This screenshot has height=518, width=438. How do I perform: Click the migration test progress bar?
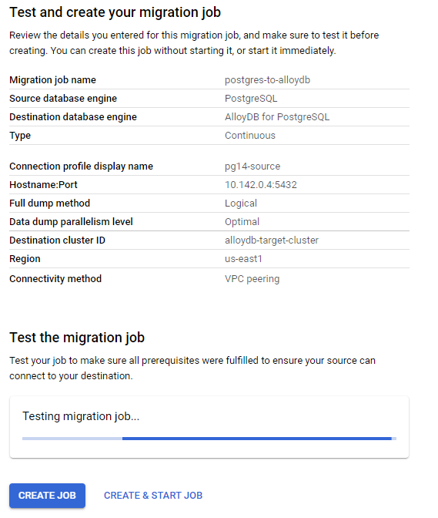[x=209, y=439]
